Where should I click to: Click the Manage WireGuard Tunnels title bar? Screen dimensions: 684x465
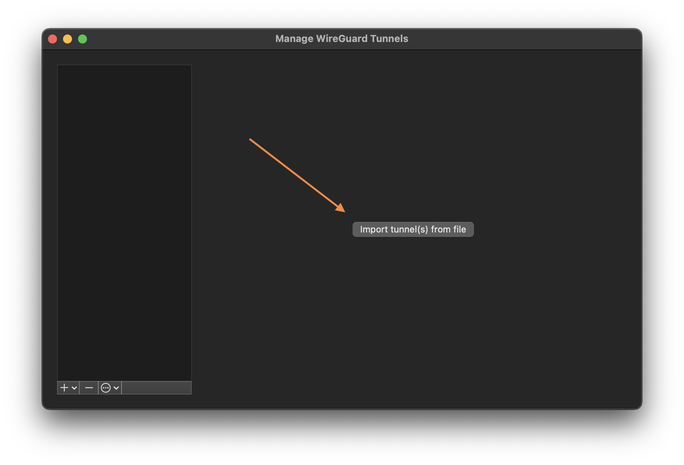point(342,38)
